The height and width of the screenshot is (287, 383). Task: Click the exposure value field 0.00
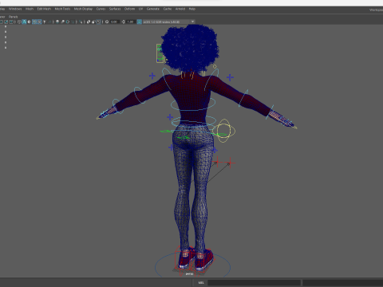tap(114, 22)
